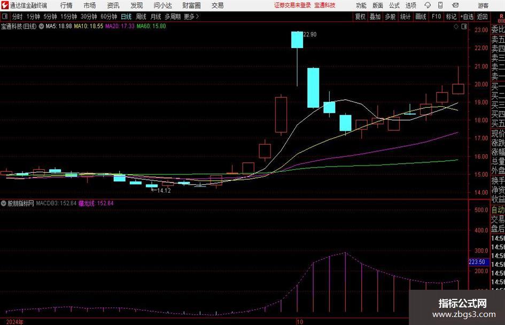Open the 市场 menu
505x325 pixels.
coord(90,5)
